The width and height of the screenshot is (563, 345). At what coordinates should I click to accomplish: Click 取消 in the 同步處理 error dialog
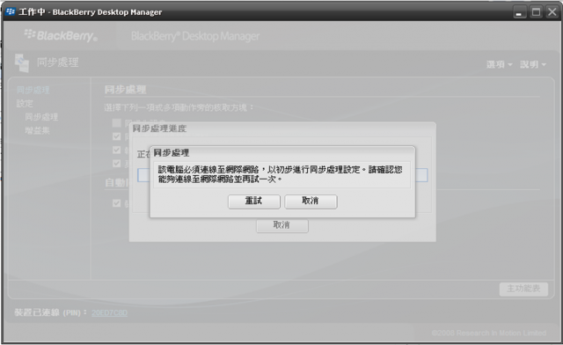[x=311, y=202]
